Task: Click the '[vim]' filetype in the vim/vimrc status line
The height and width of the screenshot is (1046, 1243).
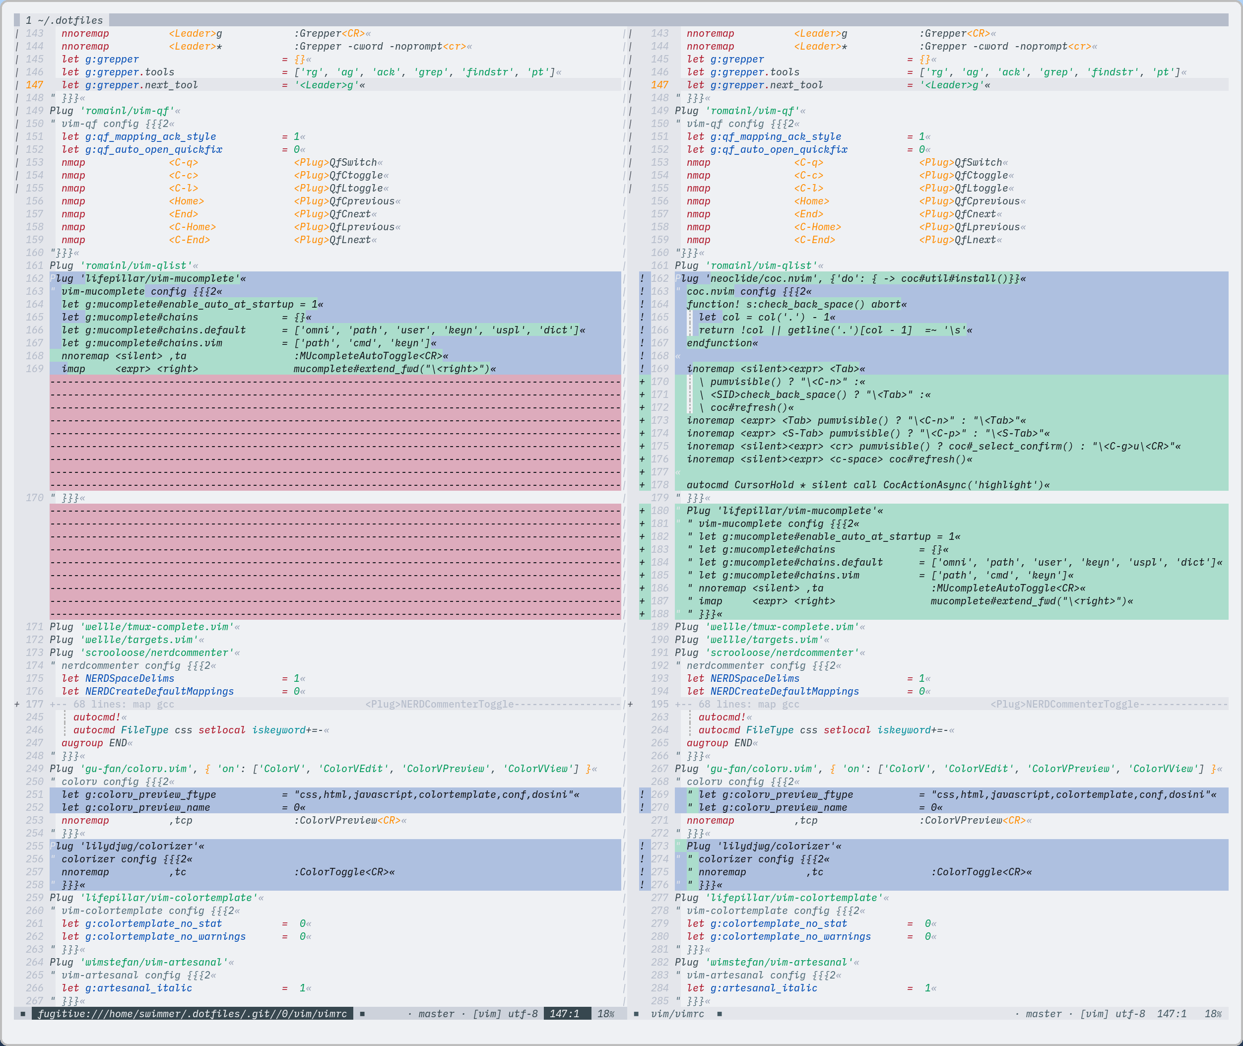Action: (x=1094, y=1014)
